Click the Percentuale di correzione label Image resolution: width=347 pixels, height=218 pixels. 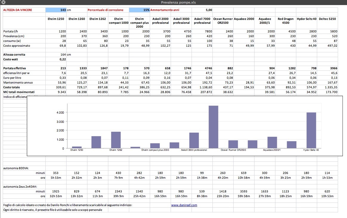[105, 10]
